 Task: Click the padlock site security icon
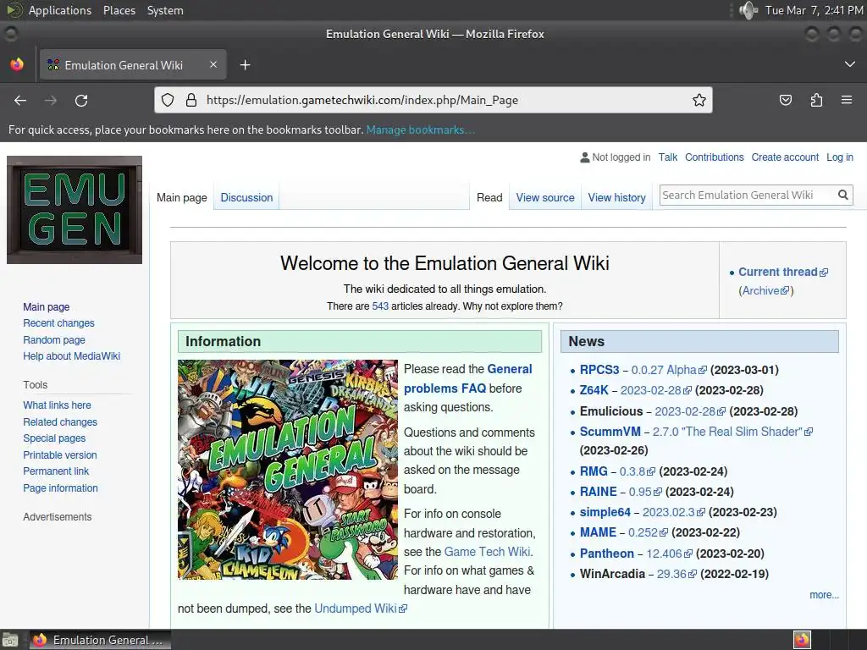(x=191, y=100)
